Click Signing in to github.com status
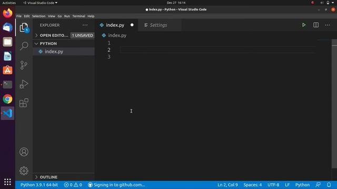The height and width of the screenshot is (189, 337). coord(116,185)
